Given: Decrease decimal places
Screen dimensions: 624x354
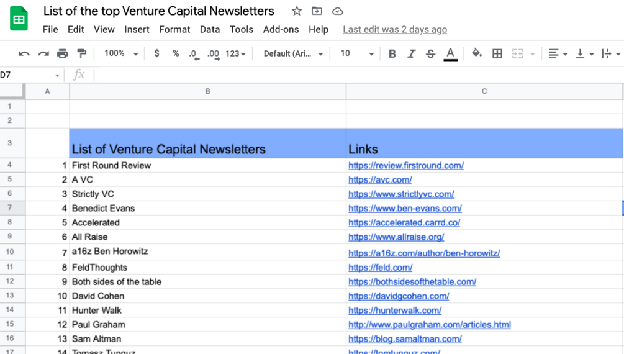Looking at the screenshot, I should pyautogui.click(x=194, y=54).
